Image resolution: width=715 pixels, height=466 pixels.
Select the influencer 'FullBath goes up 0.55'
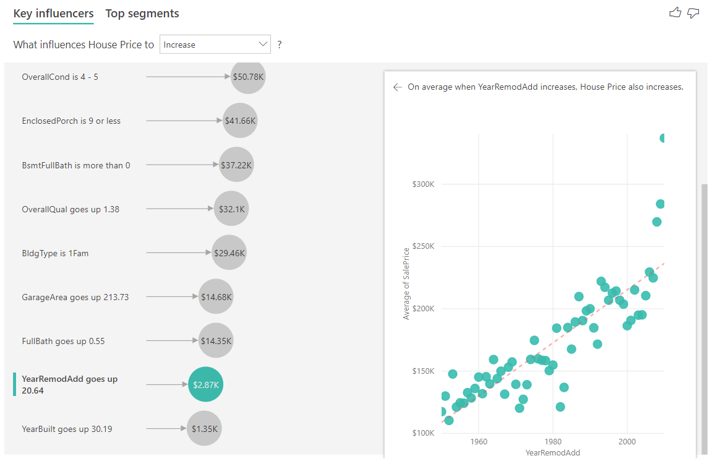click(x=65, y=340)
